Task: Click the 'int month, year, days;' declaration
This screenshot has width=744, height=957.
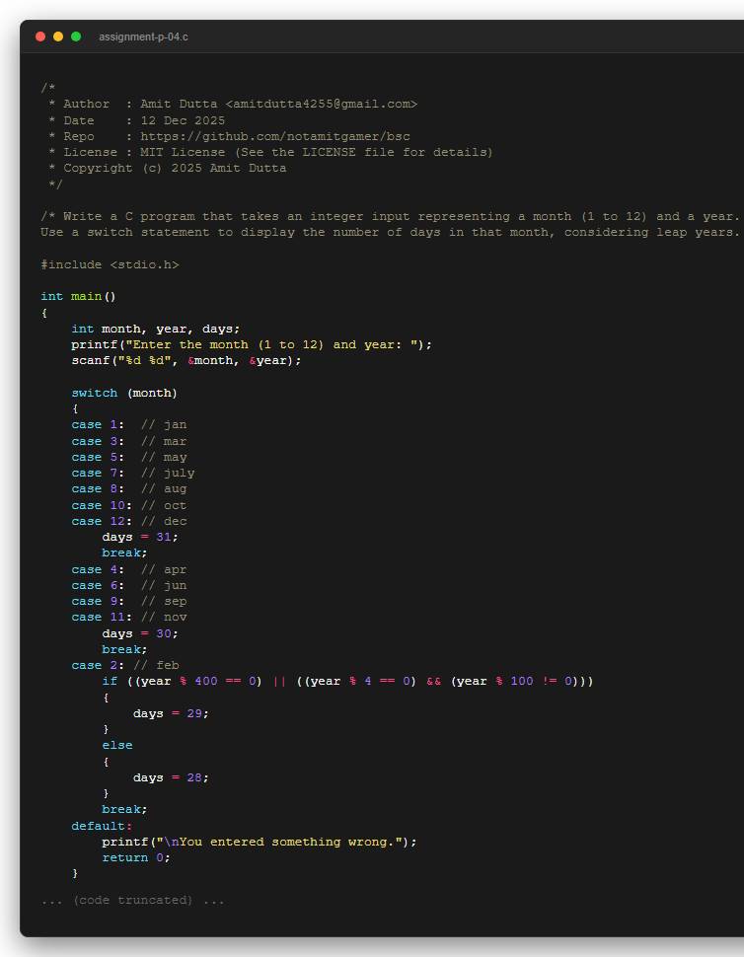Action: point(156,329)
